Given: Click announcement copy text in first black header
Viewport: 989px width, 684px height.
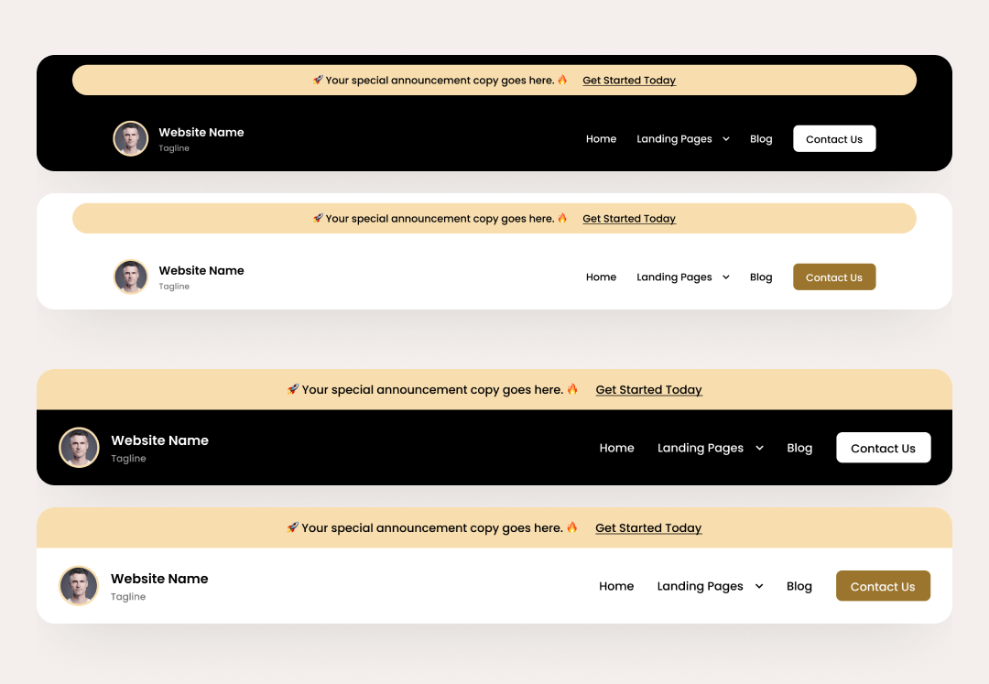Looking at the screenshot, I should tap(440, 80).
